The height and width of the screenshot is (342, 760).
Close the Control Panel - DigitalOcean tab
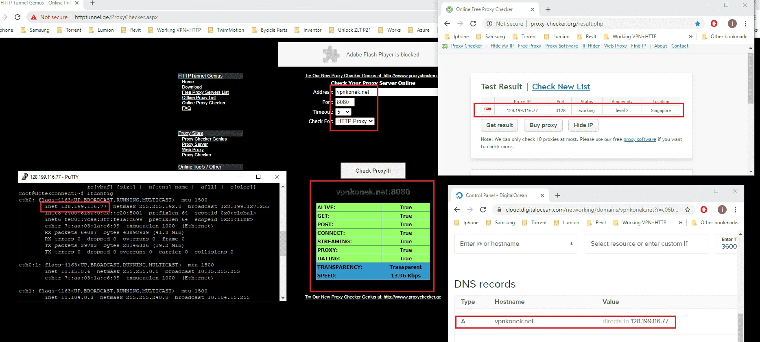tap(542, 195)
